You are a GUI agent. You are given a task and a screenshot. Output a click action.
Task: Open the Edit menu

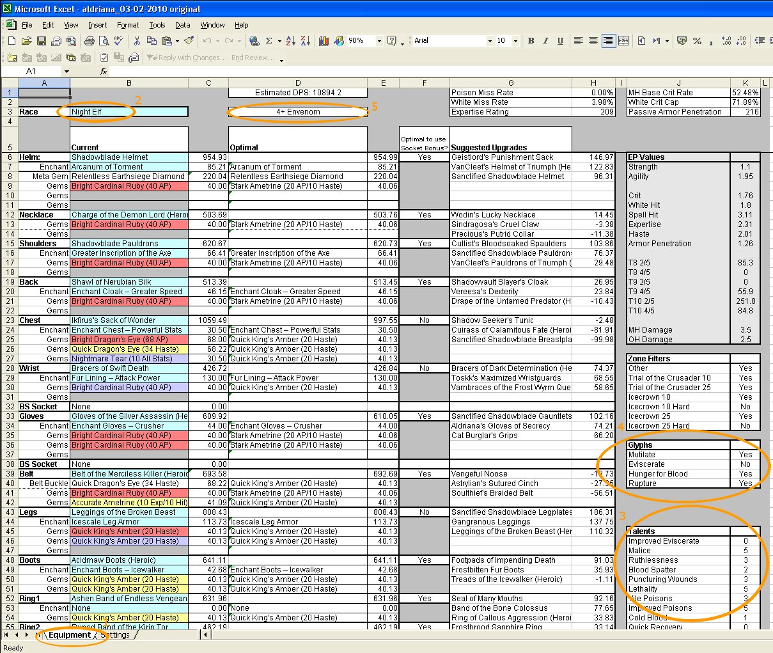point(48,26)
